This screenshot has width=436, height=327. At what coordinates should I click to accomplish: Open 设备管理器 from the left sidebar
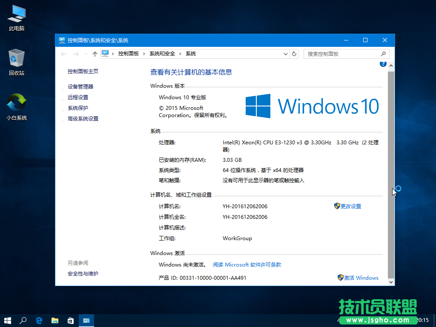[x=80, y=86]
